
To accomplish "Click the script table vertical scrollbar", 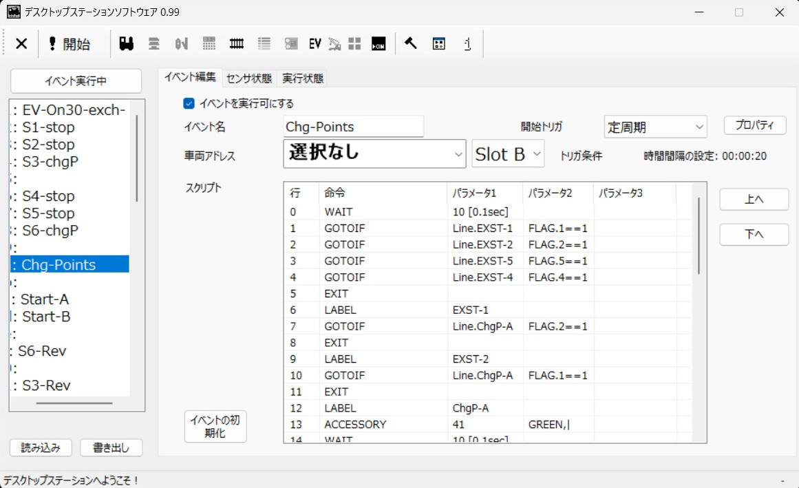I will (699, 236).
